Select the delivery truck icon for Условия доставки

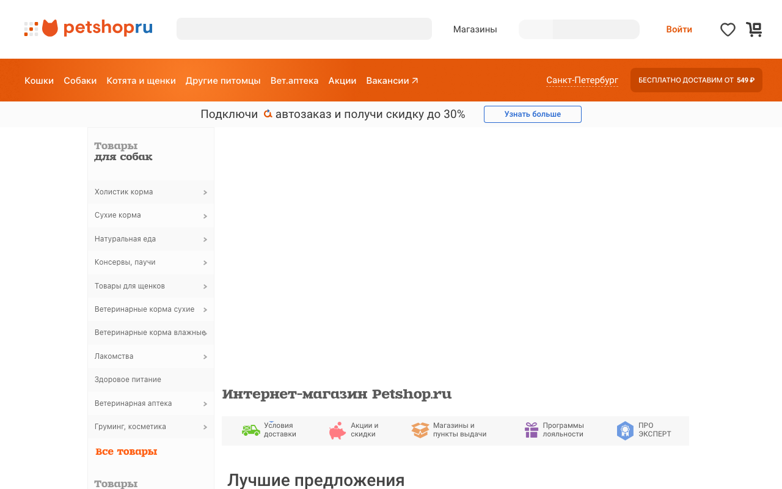coord(250,430)
